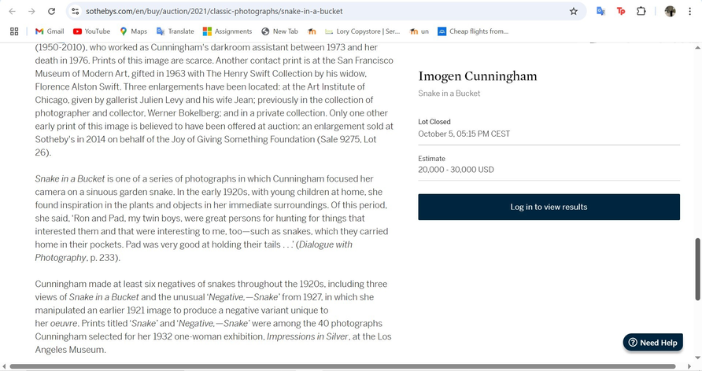The image size is (702, 371).
Task: Open the Assignments bookmark
Action: 227,31
